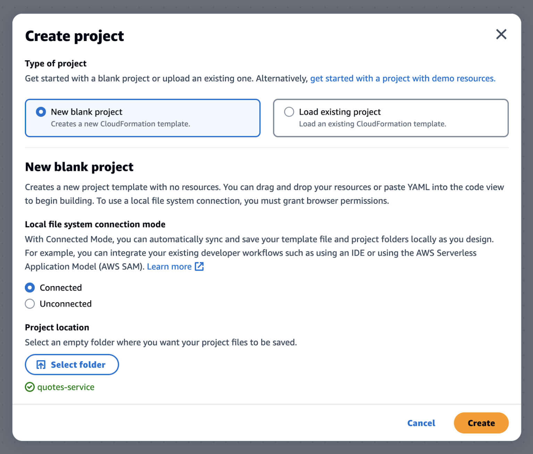This screenshot has height=454, width=533.
Task: Click the quotes-service folder name
Action: pos(66,387)
